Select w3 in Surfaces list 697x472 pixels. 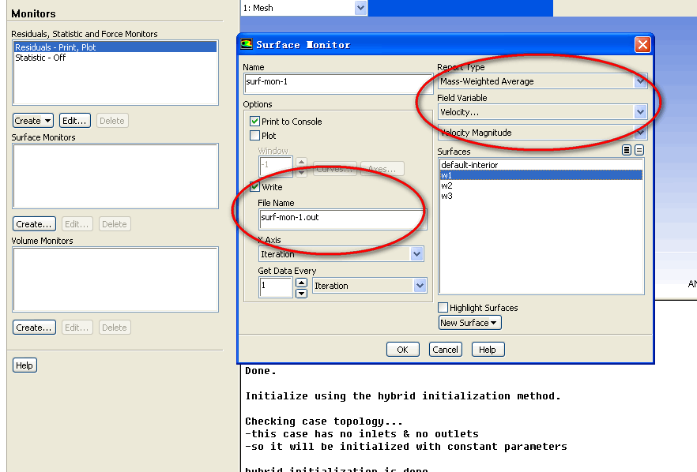541,196
